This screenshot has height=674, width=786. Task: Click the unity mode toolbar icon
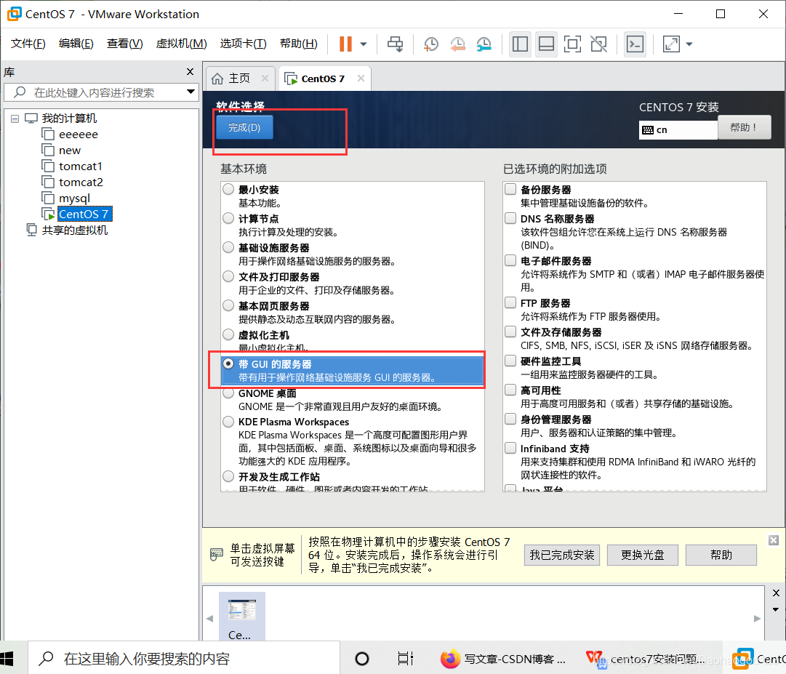[x=598, y=44]
